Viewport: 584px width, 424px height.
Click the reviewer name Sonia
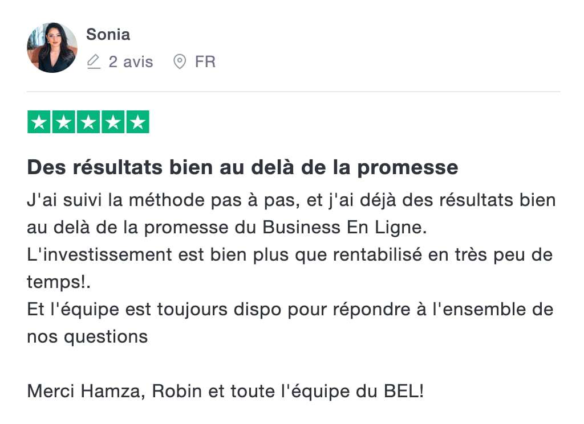click(x=108, y=35)
